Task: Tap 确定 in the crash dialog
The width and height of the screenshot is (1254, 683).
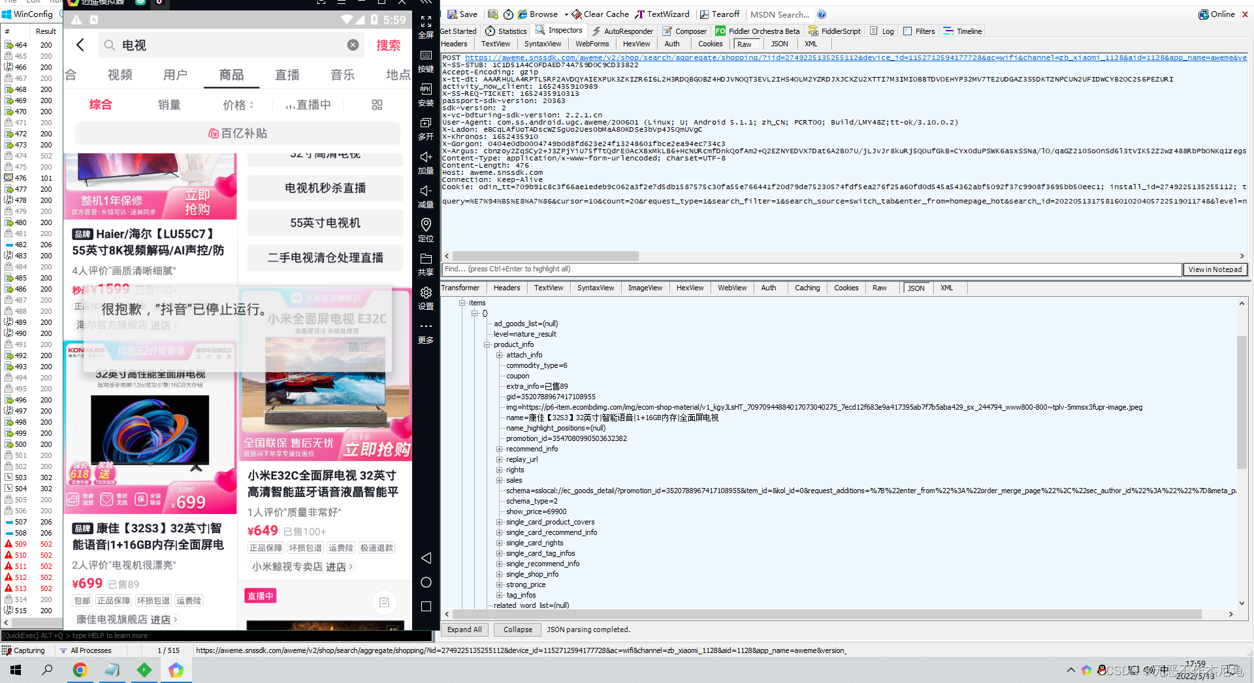Action: pyautogui.click(x=360, y=348)
